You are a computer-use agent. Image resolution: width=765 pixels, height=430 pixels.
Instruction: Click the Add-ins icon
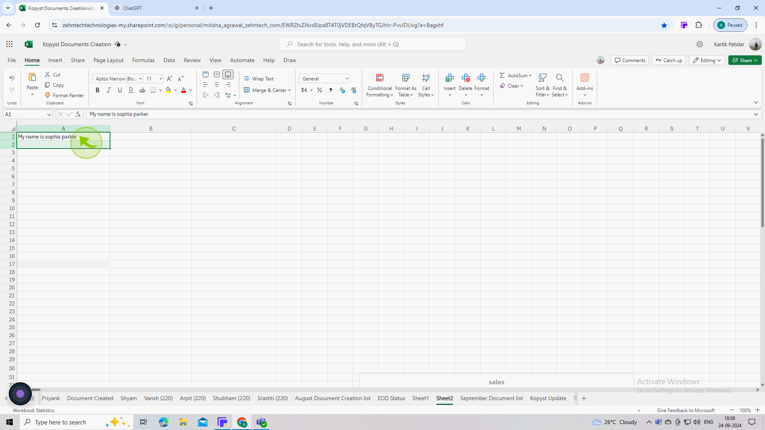(585, 78)
